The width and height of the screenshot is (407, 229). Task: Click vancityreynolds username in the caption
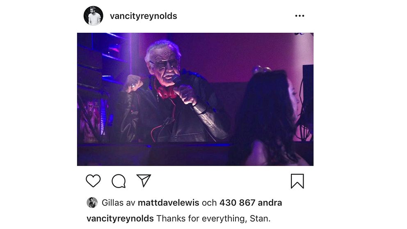tap(120, 218)
